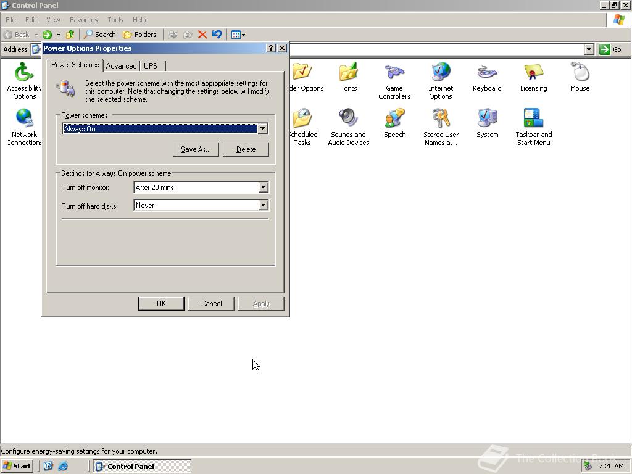Image resolution: width=632 pixels, height=474 pixels.
Task: Click Show Desktop quick launch icon
Action: (x=48, y=466)
